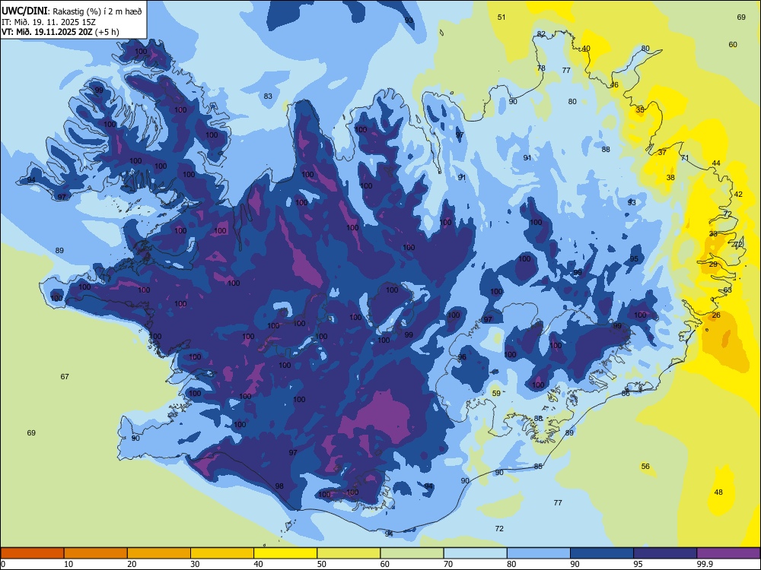The width and height of the screenshot is (761, 570).
Task: Select the 10 legend scale label
Action: [x=68, y=564]
